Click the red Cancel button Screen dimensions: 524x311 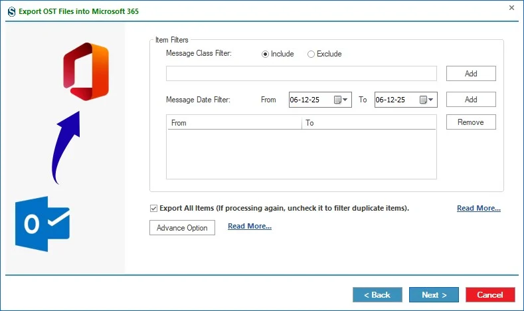pyautogui.click(x=490, y=294)
